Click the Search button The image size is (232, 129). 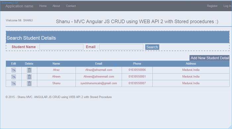click(x=152, y=47)
